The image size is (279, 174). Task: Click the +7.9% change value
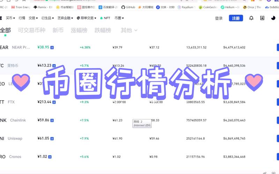(x=84, y=139)
